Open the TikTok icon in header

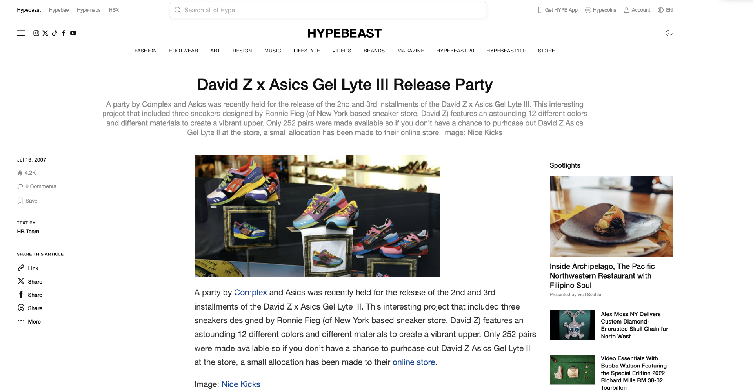point(55,33)
